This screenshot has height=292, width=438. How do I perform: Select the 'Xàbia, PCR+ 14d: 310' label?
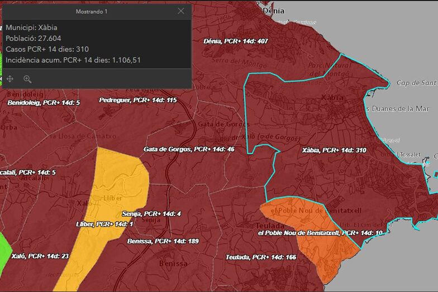(x=334, y=150)
